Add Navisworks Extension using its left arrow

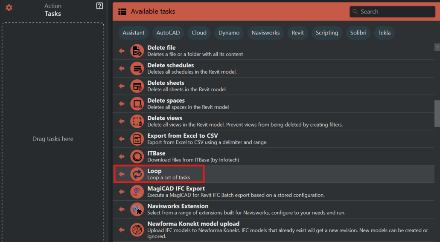tap(122, 209)
